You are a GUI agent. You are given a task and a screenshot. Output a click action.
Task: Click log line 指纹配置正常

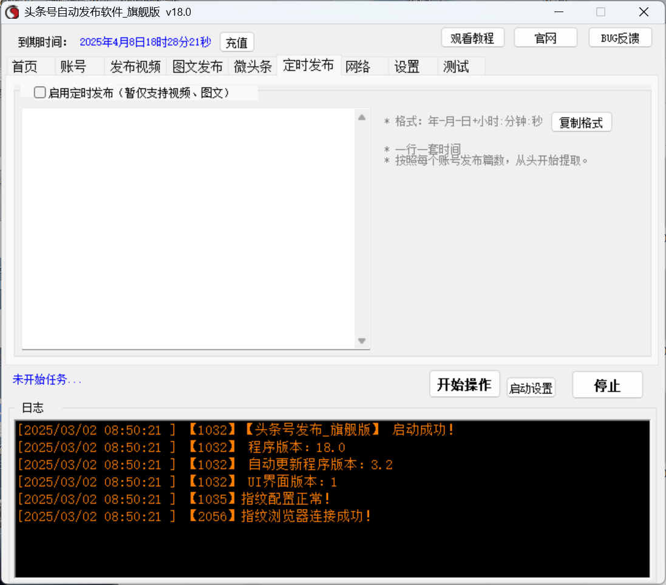click(174, 499)
